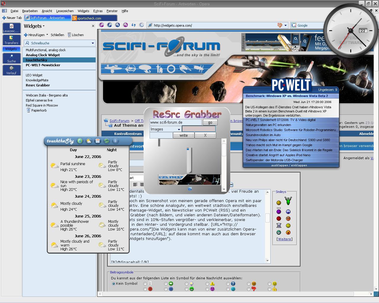Select the warning triangle symbol radio button
This screenshot has height=303, width=379.
(207, 283)
